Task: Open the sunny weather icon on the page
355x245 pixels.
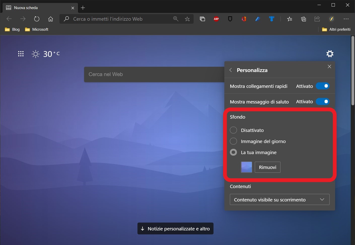Action: tap(35, 54)
